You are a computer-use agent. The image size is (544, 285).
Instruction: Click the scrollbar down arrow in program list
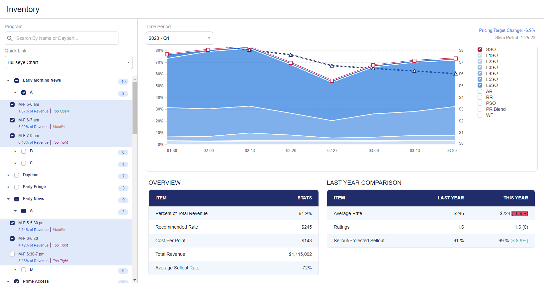(135, 280)
